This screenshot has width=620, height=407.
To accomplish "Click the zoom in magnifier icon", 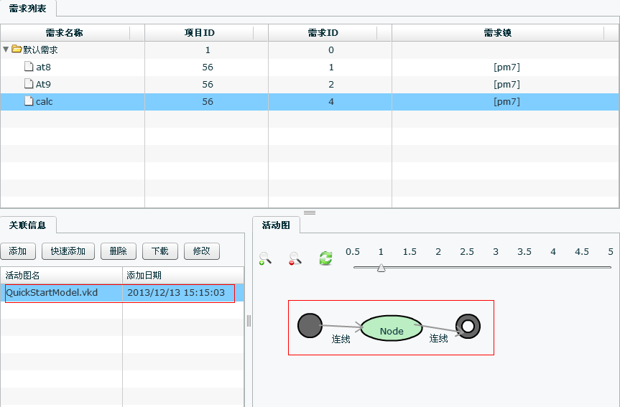I will [265, 258].
